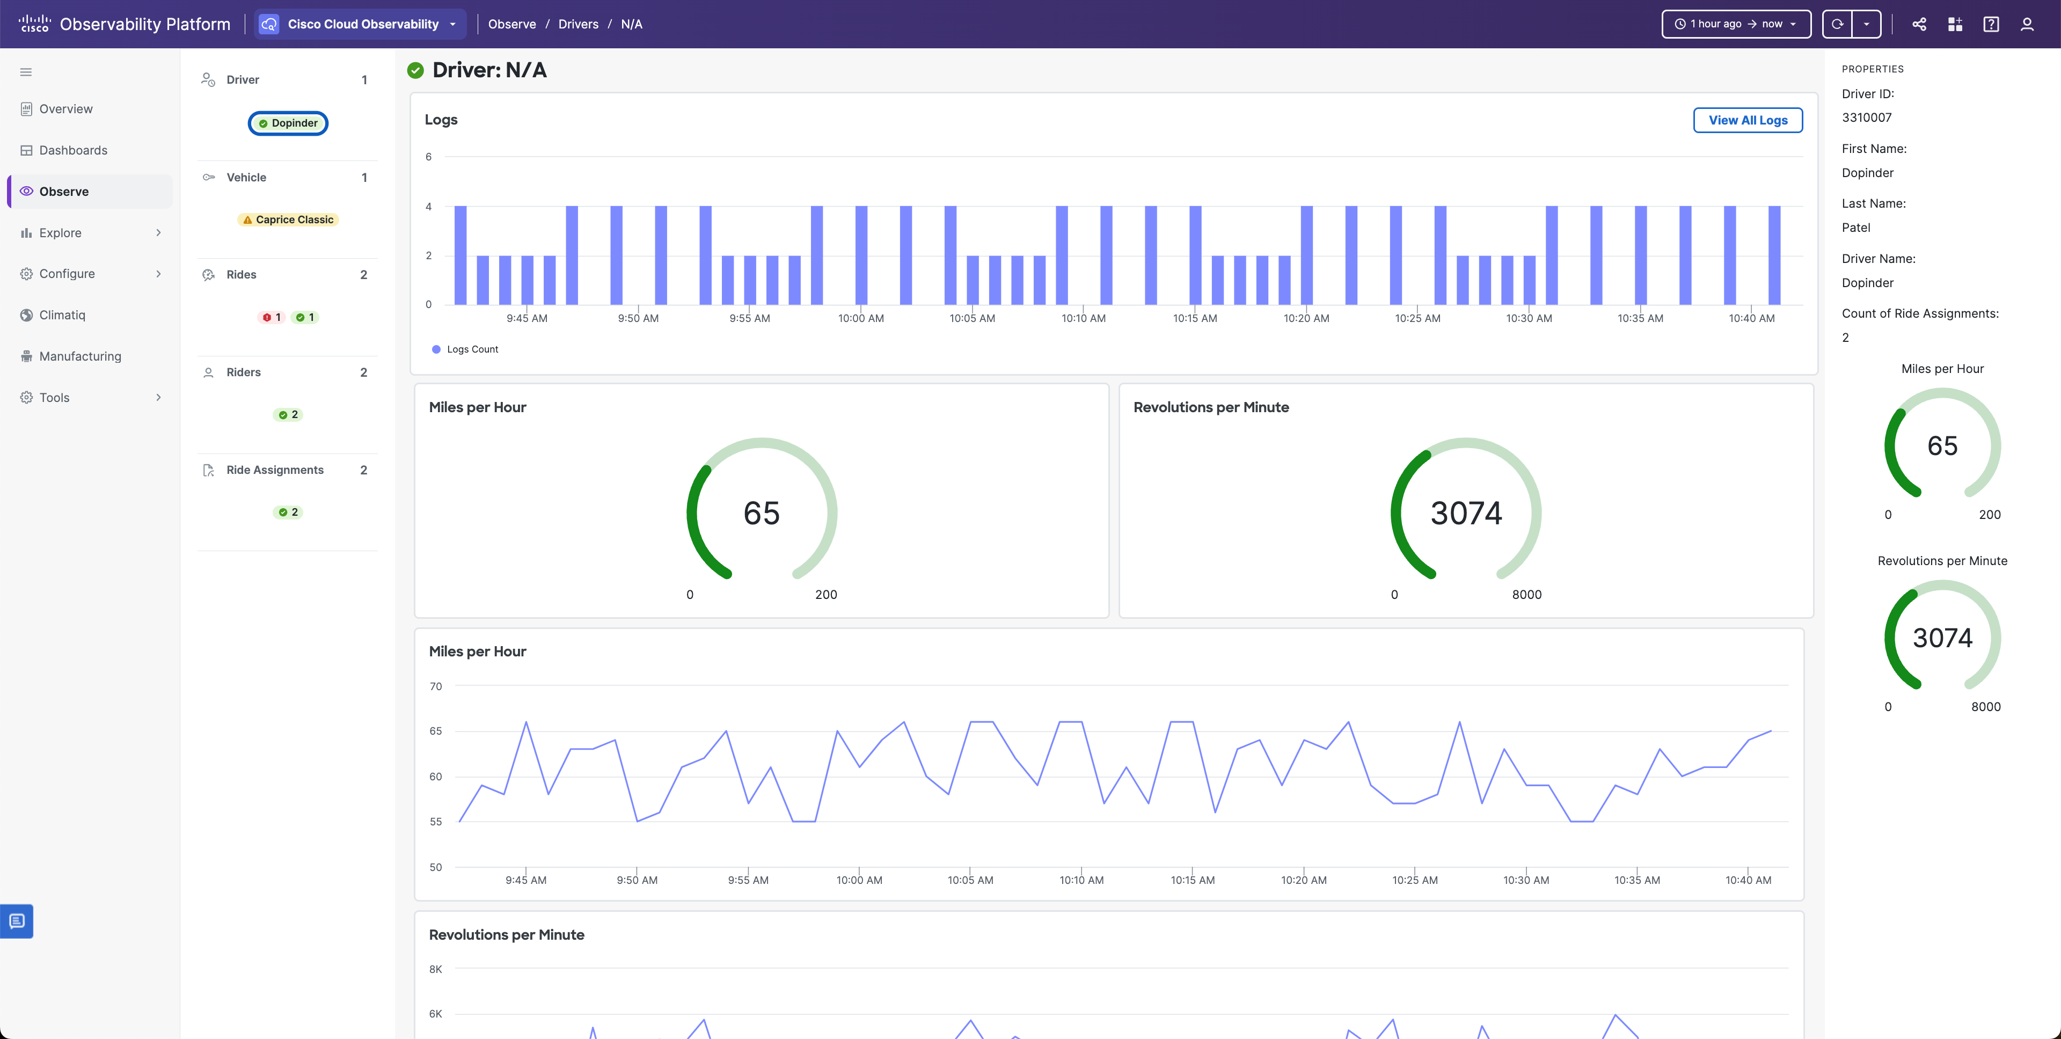Click the share icon in top bar
The width and height of the screenshot is (2061, 1039).
1919,24
